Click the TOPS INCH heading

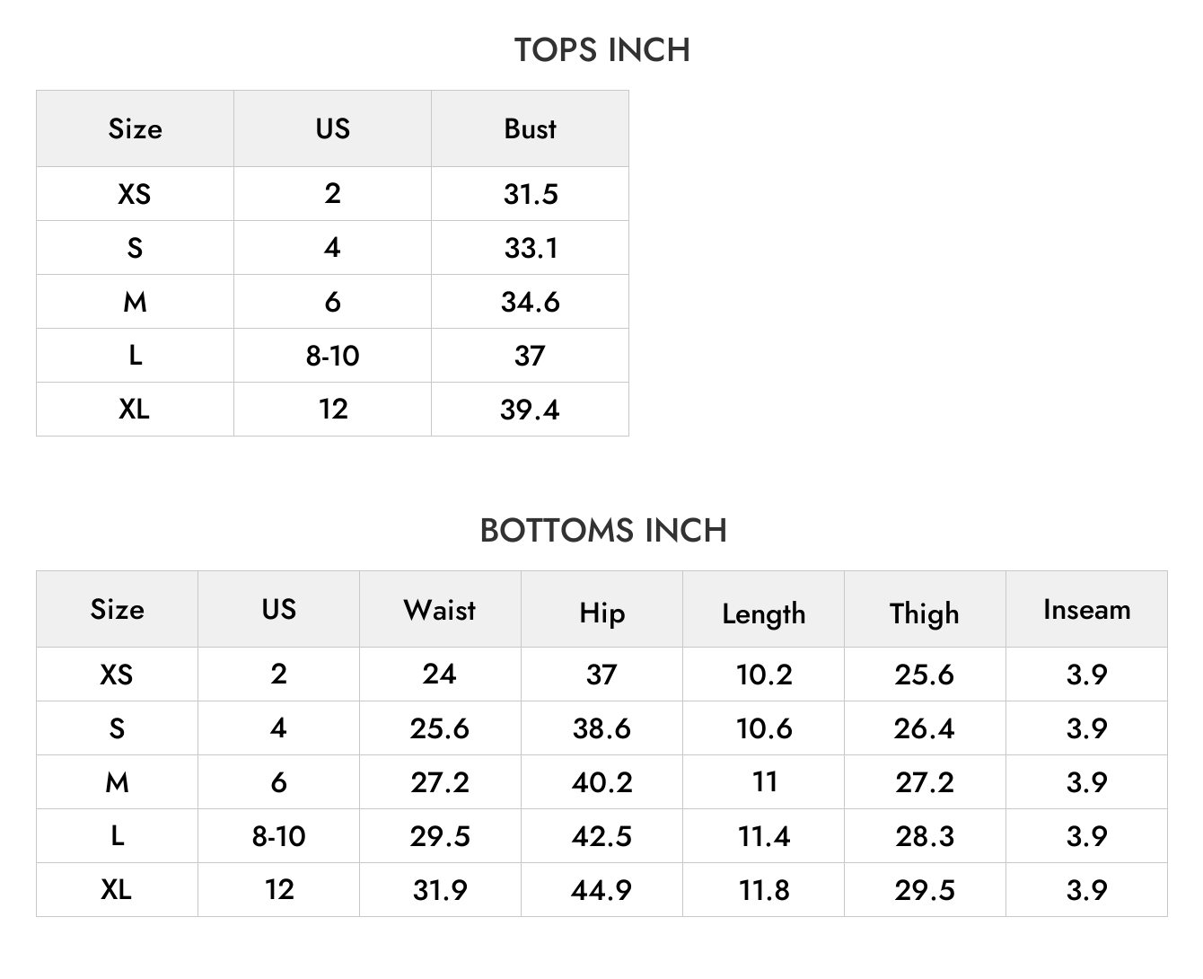[601, 50]
